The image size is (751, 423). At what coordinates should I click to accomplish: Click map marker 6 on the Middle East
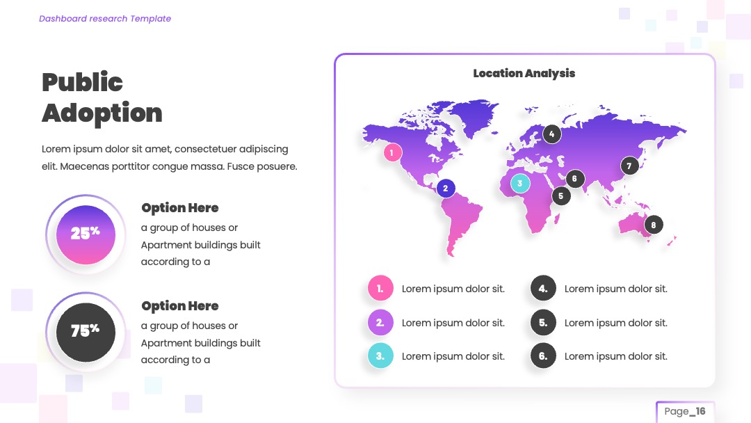(x=575, y=179)
